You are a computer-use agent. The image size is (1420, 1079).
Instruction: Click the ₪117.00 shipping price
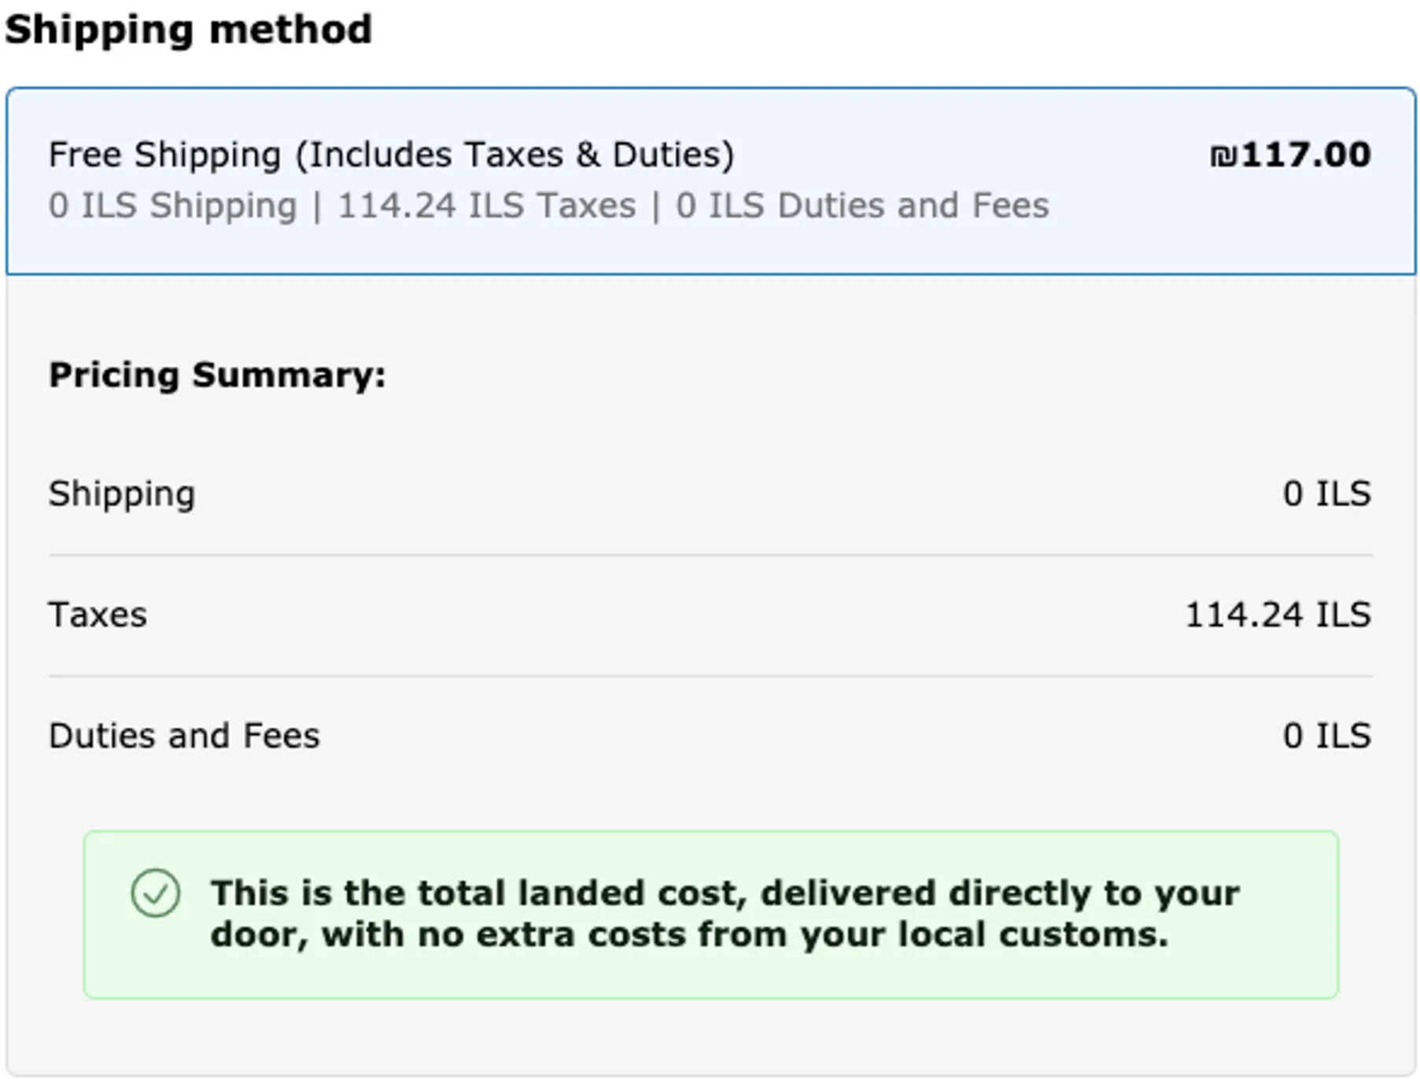(1290, 154)
